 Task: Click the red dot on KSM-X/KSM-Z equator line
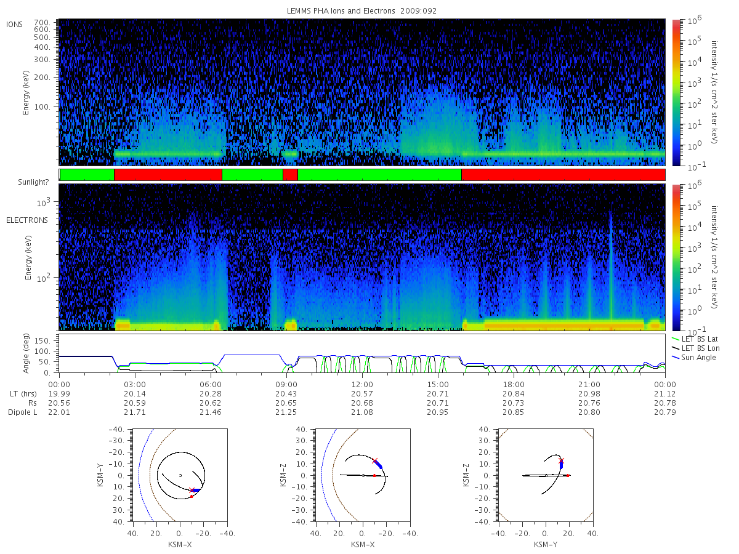point(374,475)
